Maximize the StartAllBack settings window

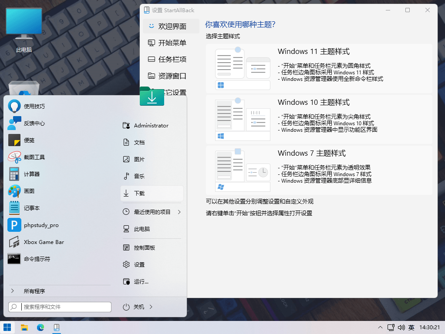pos(408,10)
